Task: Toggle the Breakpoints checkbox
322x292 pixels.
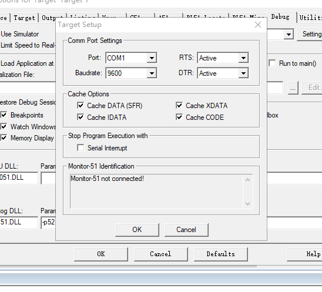Action: 4,115
